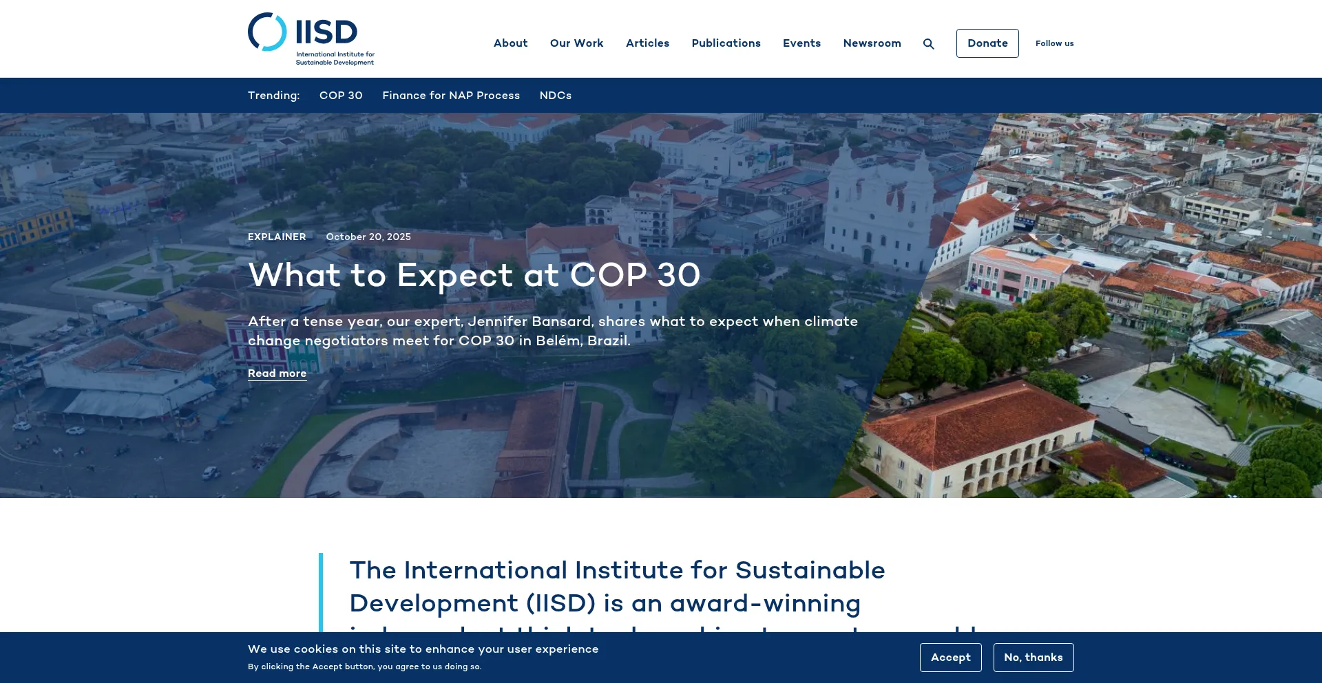Open the About menu
Image resolution: width=1322 pixels, height=683 pixels.
pos(510,43)
